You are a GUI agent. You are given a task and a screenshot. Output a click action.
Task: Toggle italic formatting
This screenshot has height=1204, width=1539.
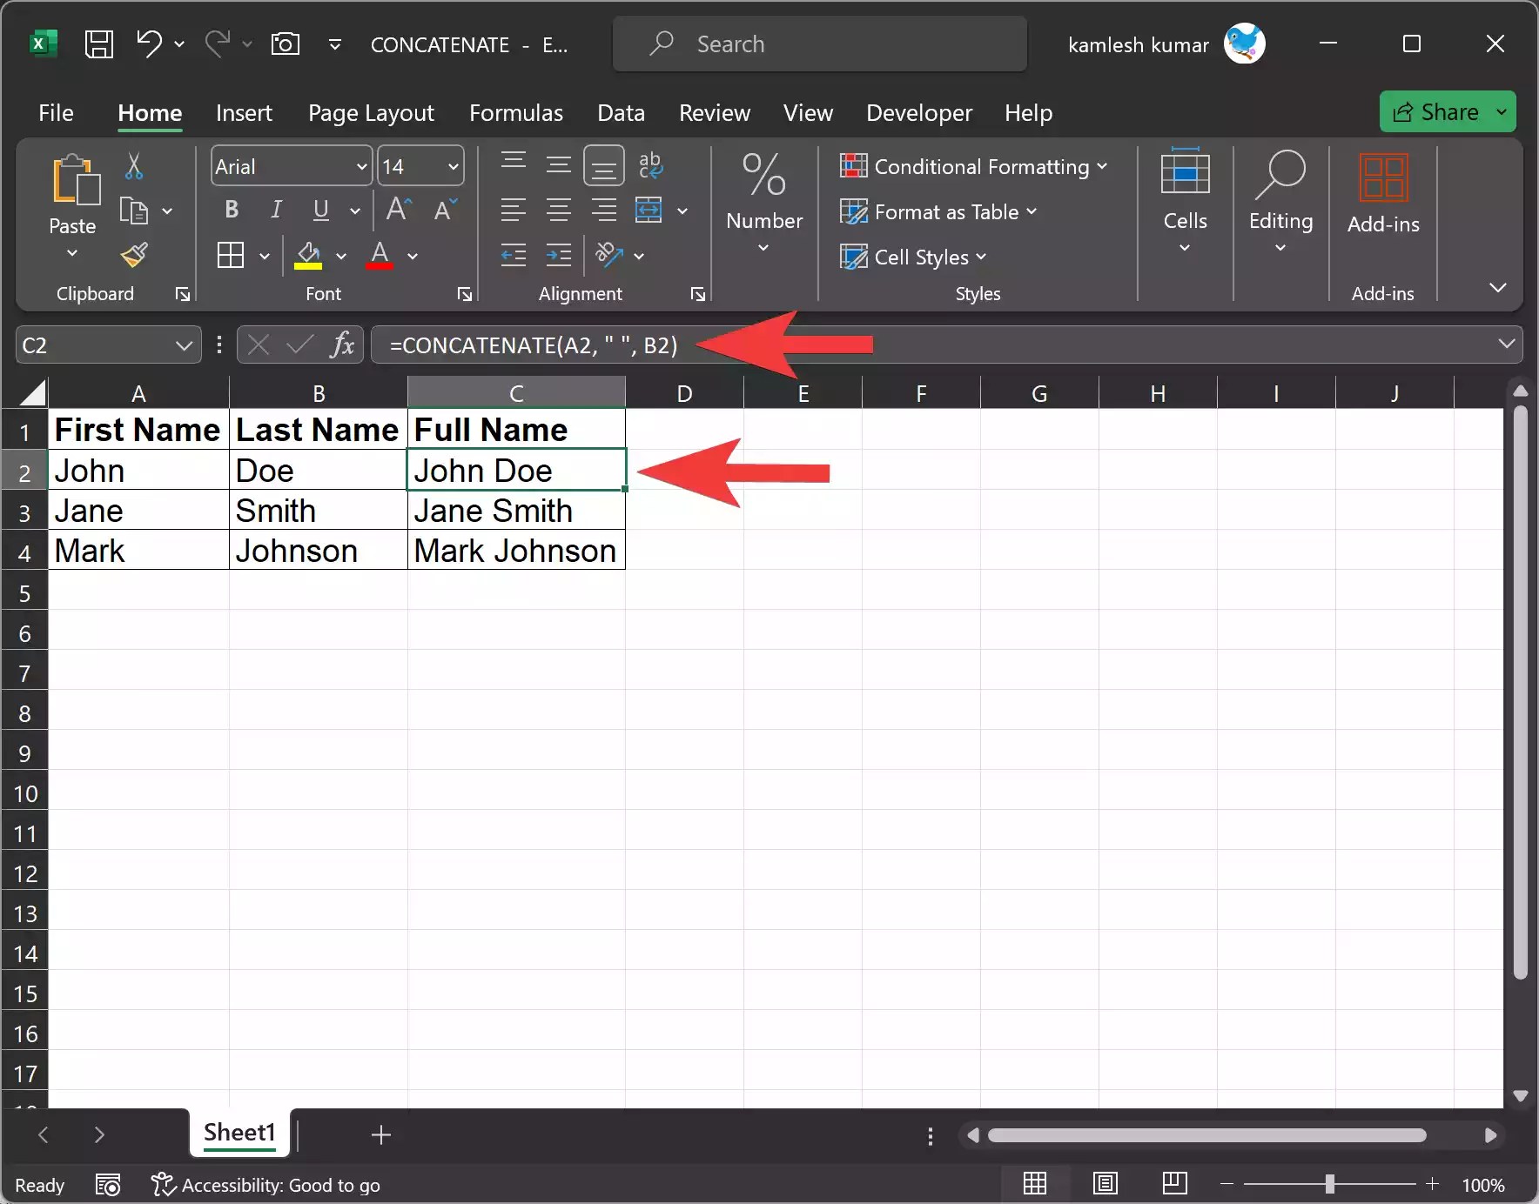(275, 210)
